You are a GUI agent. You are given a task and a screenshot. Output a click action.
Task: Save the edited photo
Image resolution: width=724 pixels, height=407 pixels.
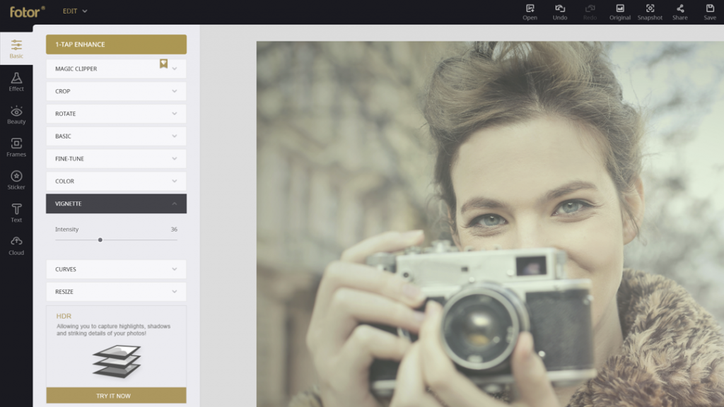click(x=710, y=12)
